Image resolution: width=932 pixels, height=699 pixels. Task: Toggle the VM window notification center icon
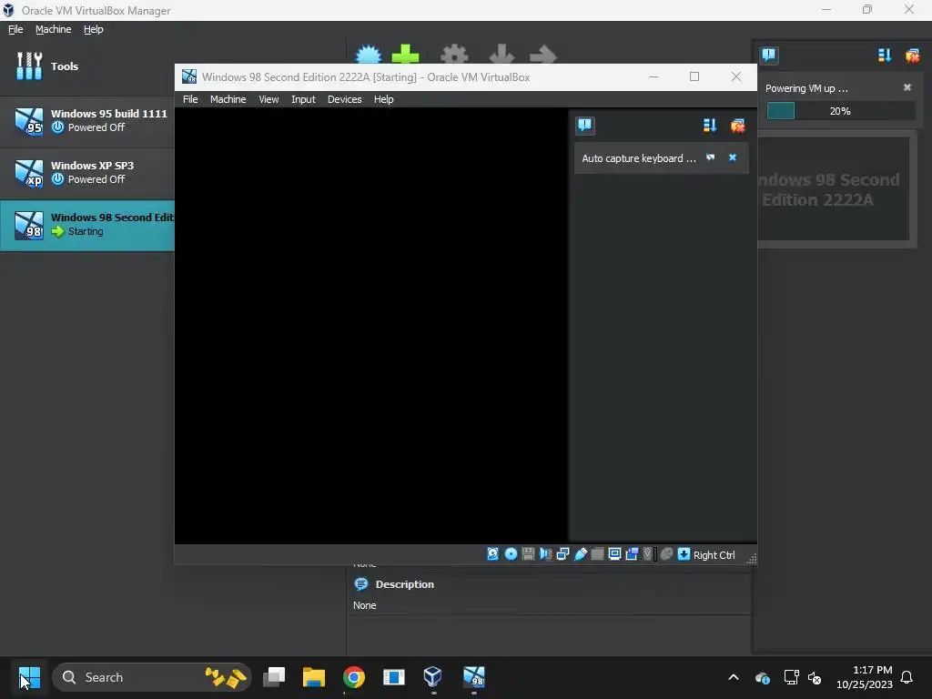point(585,125)
